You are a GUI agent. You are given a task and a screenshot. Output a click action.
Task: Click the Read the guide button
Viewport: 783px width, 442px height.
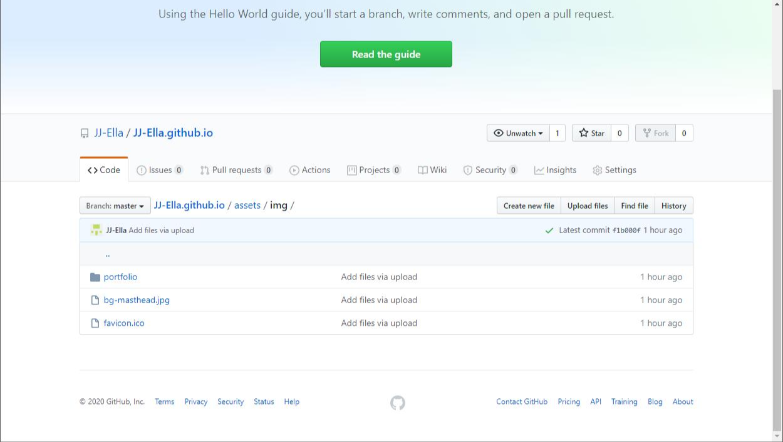point(386,54)
